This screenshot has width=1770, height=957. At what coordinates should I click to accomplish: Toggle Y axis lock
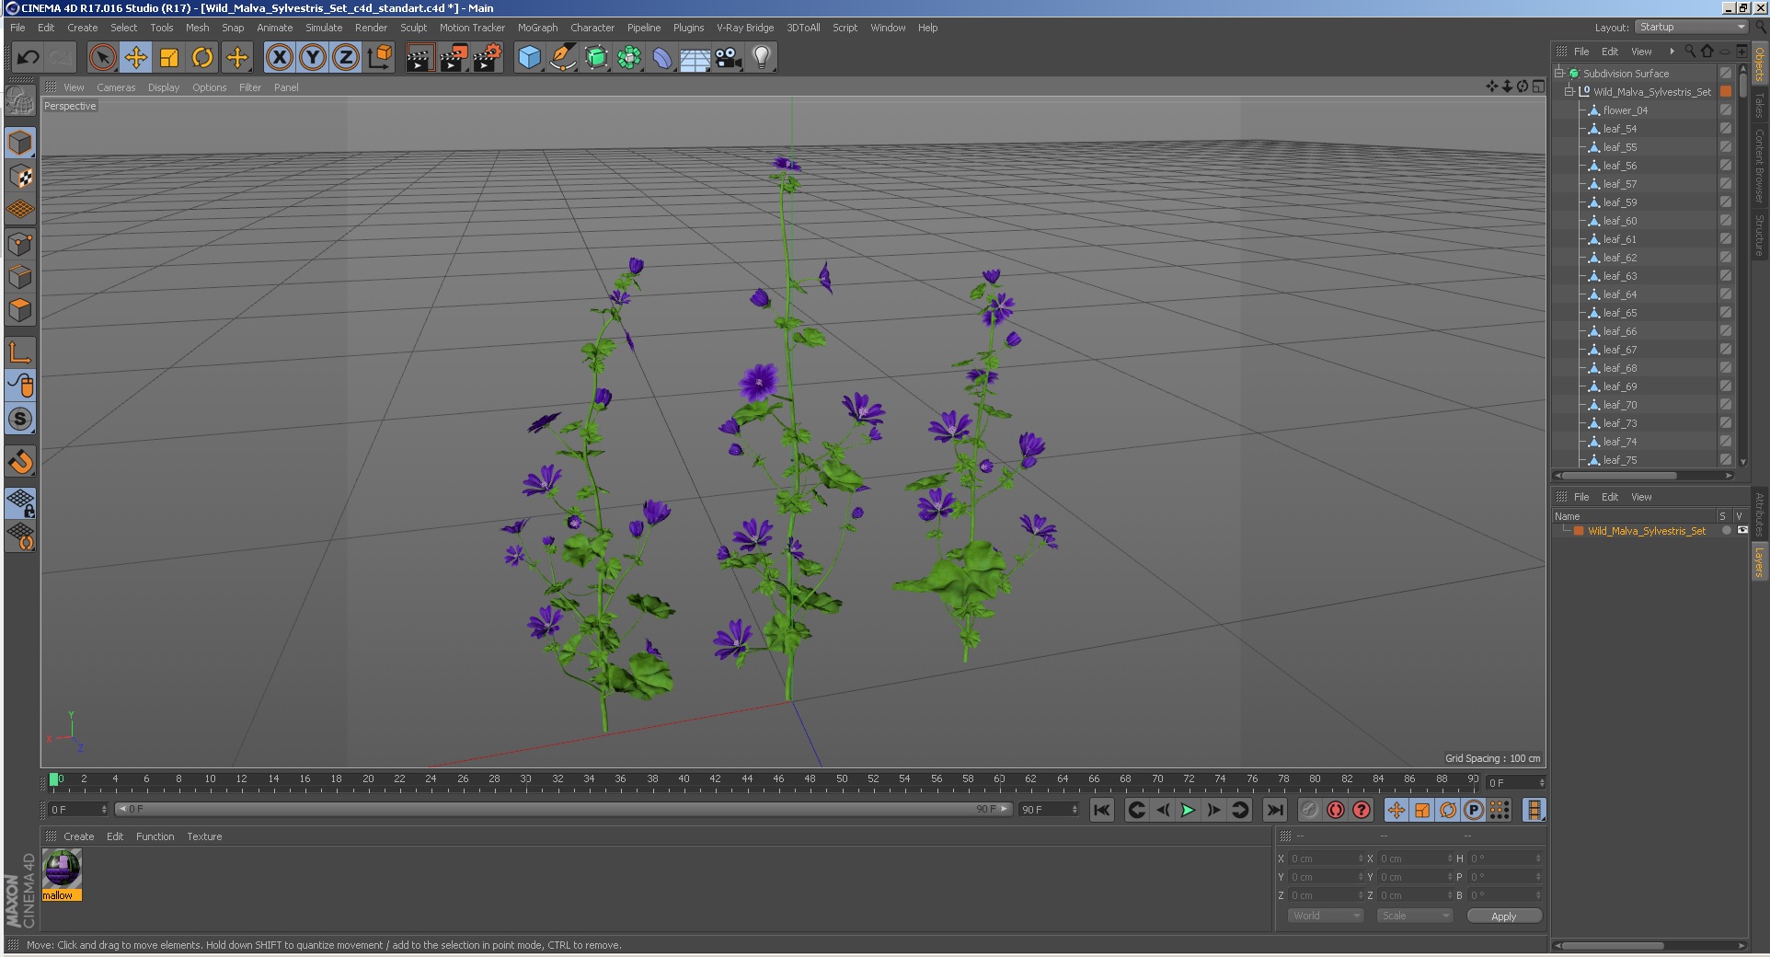click(313, 57)
